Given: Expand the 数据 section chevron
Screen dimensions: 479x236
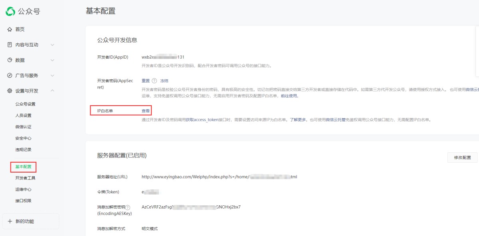Looking at the screenshot, I should 52,60.
